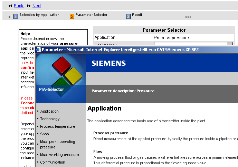Viewport: 238px width, 167px height.
Task: Follow the Next link
Action: (37, 6)
